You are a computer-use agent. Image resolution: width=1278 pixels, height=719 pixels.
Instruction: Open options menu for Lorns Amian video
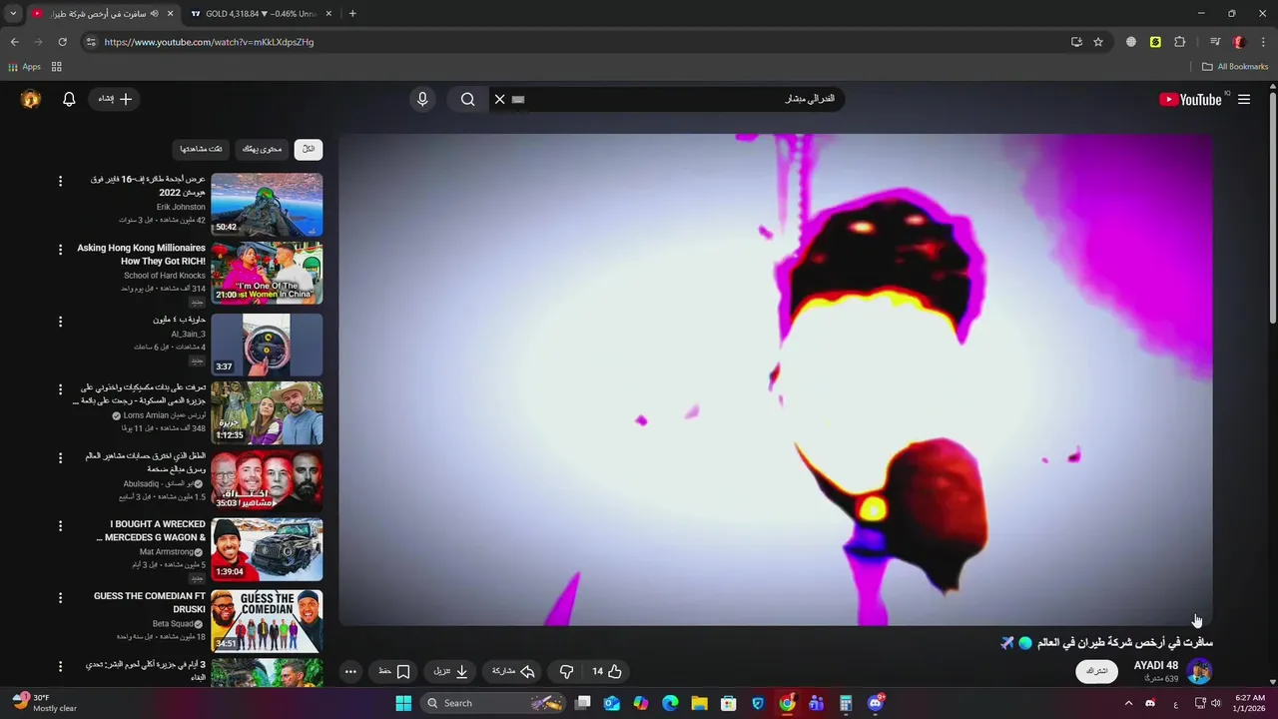click(x=60, y=389)
